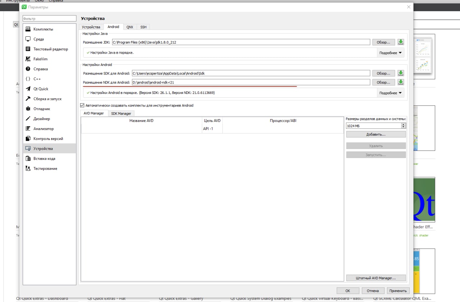Browse for Android SDK location
This screenshot has height=302, width=460.
coord(383,73)
